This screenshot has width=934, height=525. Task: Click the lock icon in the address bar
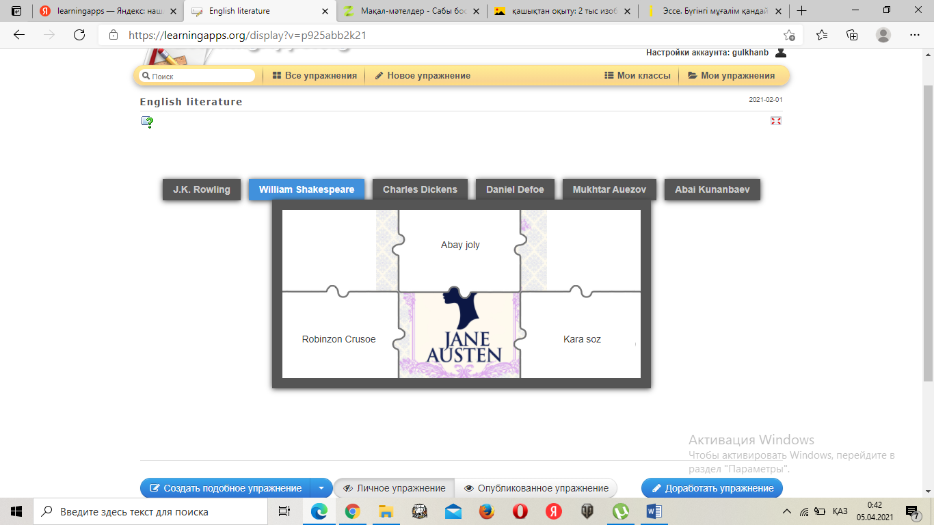point(114,35)
